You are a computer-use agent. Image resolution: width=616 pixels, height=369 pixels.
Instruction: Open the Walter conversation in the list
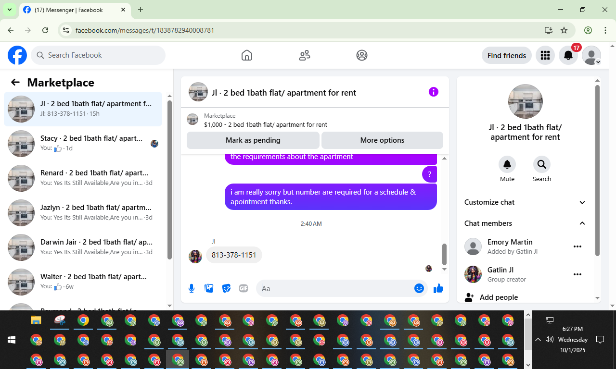click(83, 282)
